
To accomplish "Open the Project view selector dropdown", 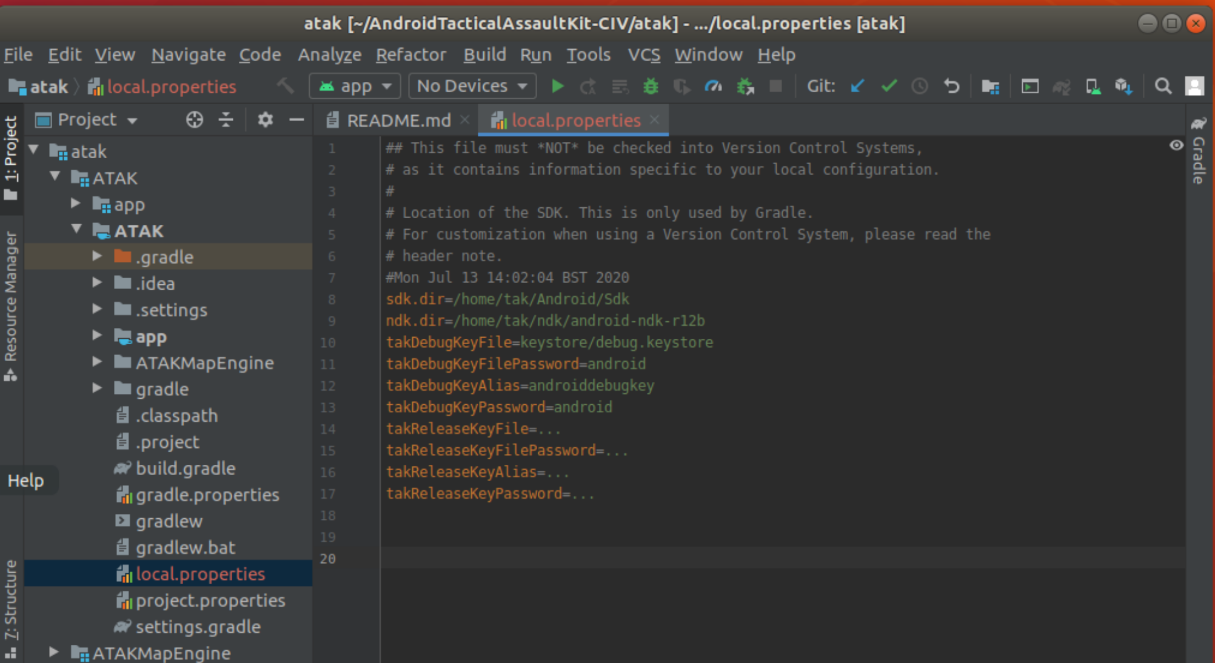I will 86,120.
